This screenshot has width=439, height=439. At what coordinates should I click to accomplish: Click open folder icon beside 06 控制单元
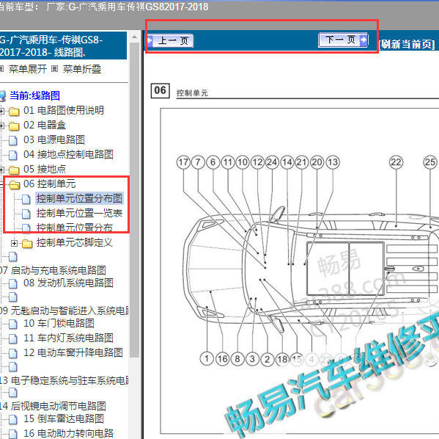[14, 184]
